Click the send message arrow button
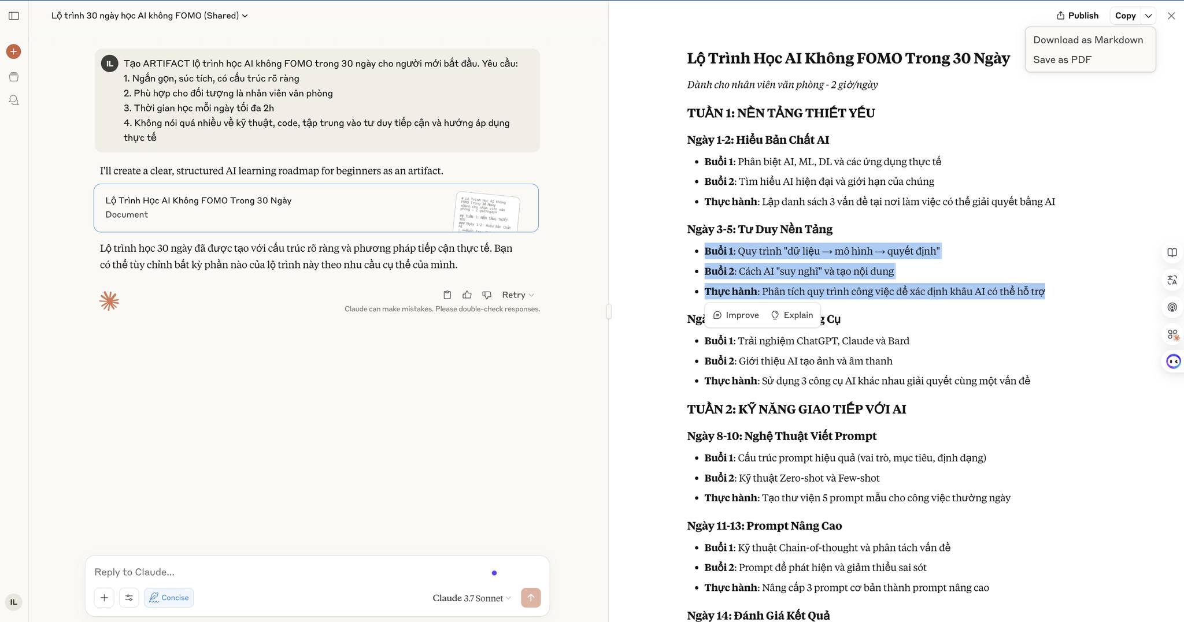1184x622 pixels. pyautogui.click(x=531, y=598)
